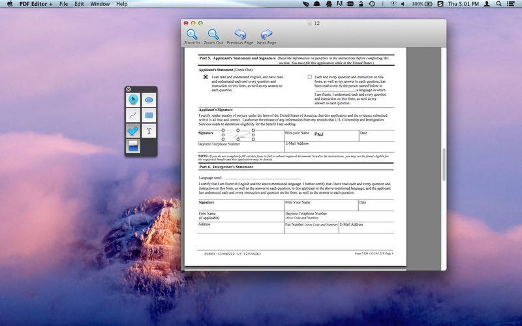Click the interpreter Signature field
522x326 pixels.
[x=241, y=205]
